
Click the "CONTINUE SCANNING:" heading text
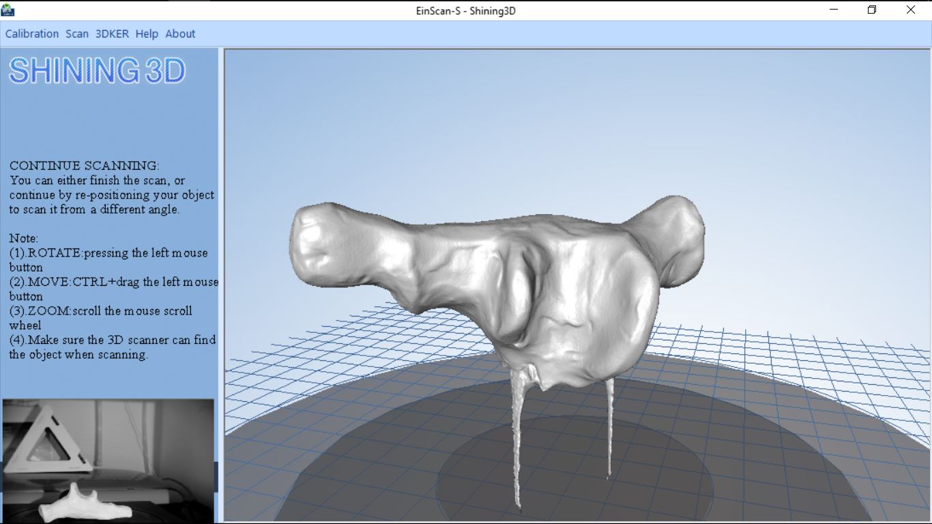(85, 166)
